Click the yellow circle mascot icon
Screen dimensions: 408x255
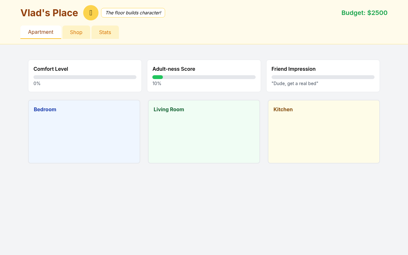click(91, 13)
